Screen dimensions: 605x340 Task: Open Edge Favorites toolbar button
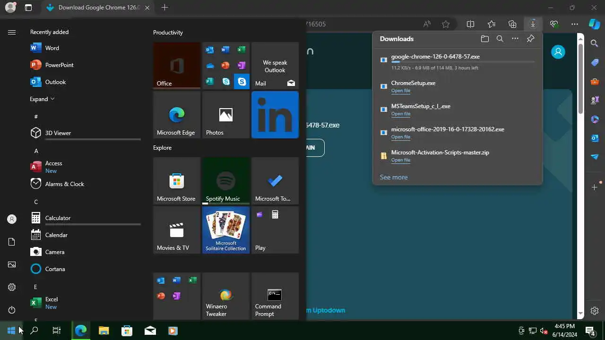coord(492,24)
